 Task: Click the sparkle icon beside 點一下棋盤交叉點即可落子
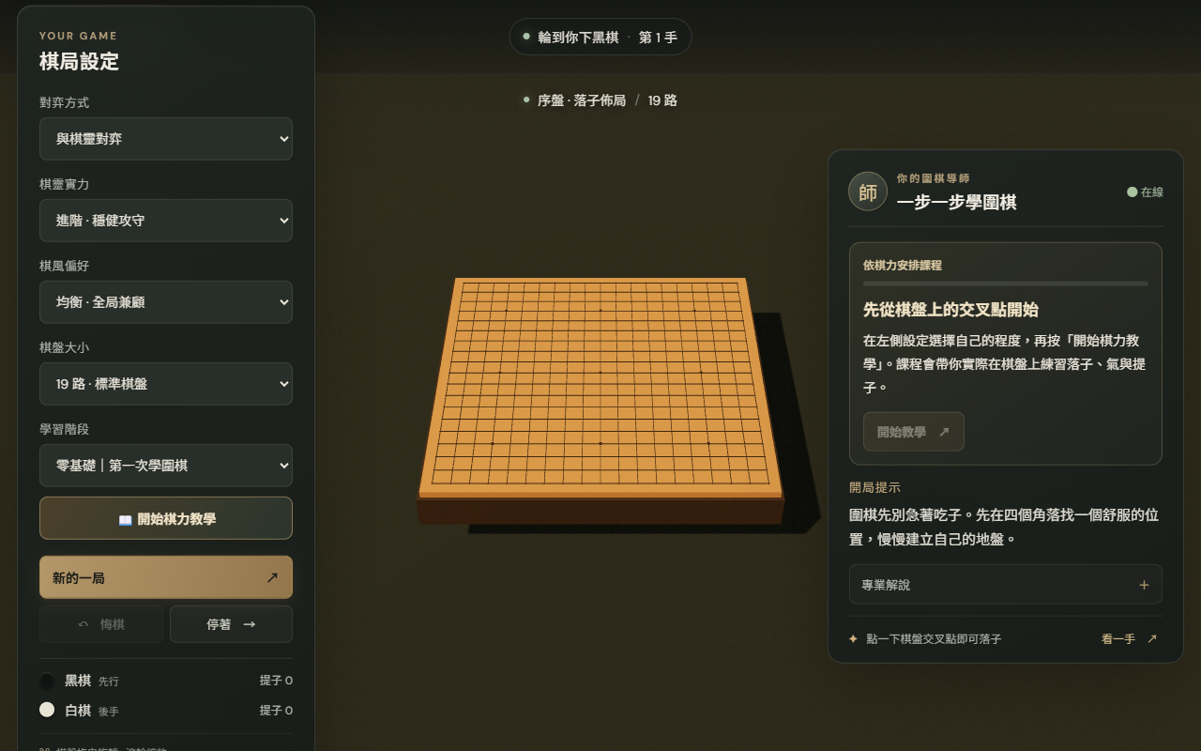pos(853,638)
